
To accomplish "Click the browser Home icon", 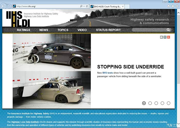I will (168, 6).
